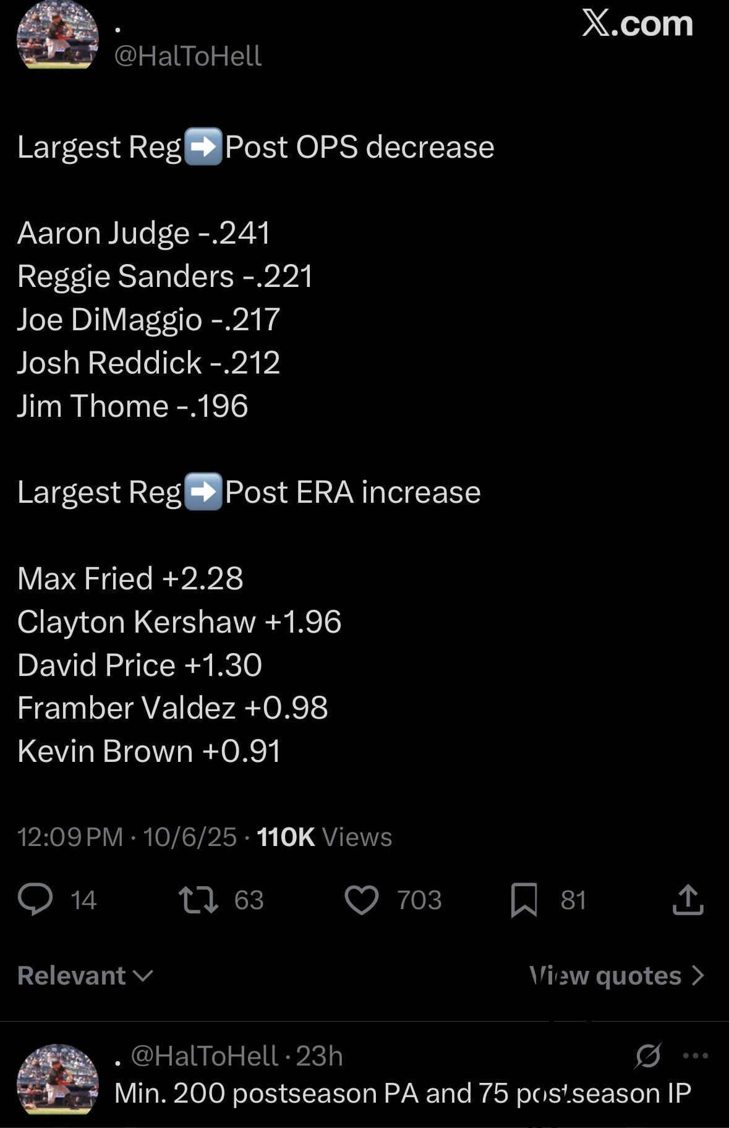Open the share upload icon
Image resolution: width=729 pixels, height=1128 pixels.
coord(688,900)
